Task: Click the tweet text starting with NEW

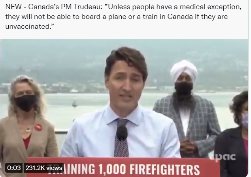Action: [123, 17]
